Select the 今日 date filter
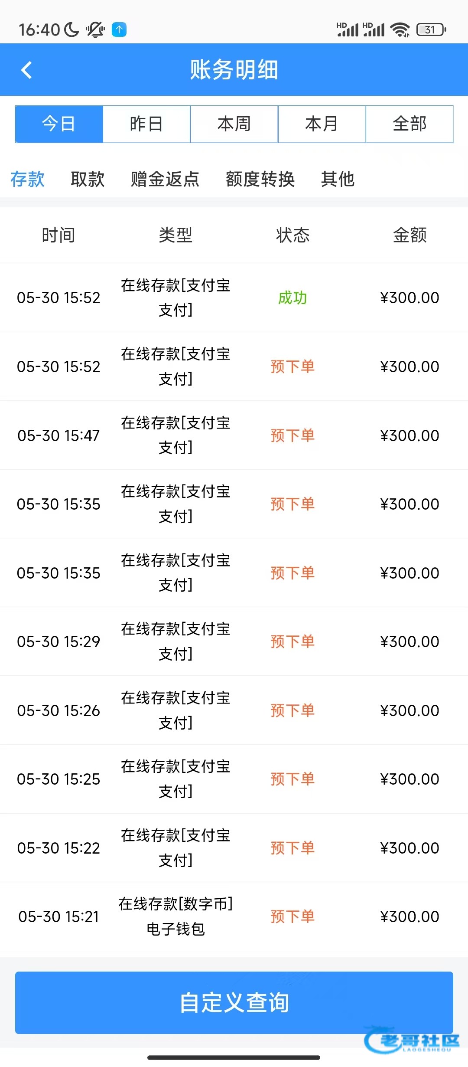The height and width of the screenshot is (1067, 468). pyautogui.click(x=59, y=124)
